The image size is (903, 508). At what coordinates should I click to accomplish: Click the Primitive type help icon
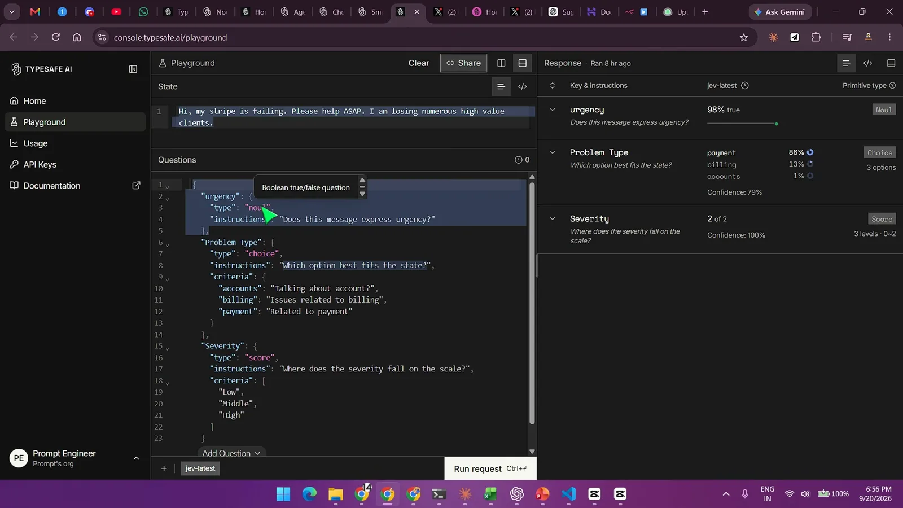[x=892, y=86]
